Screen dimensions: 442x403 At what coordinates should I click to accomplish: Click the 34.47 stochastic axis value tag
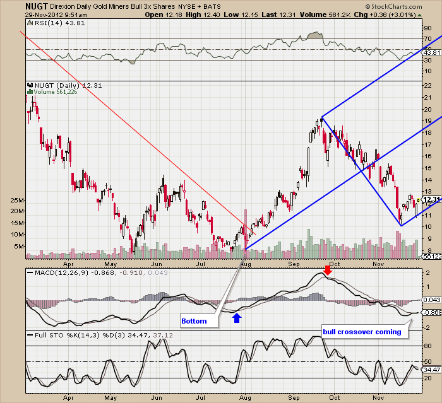click(x=431, y=370)
